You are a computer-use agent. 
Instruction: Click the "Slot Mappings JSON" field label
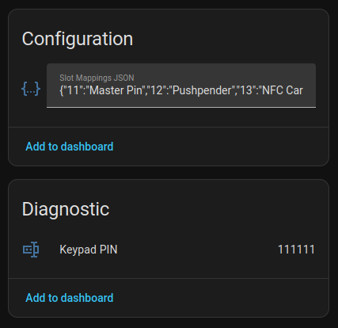click(97, 78)
